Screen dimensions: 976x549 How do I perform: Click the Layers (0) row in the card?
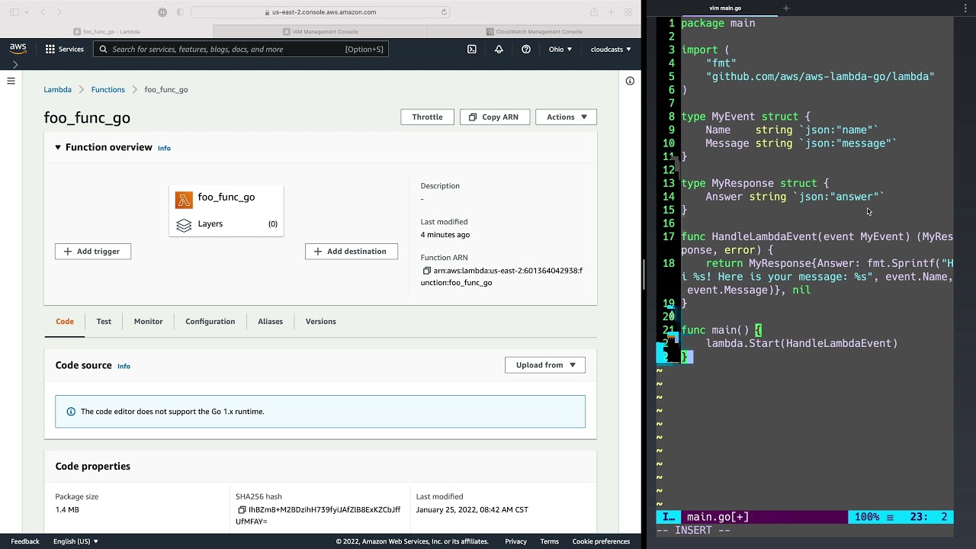coord(226,224)
